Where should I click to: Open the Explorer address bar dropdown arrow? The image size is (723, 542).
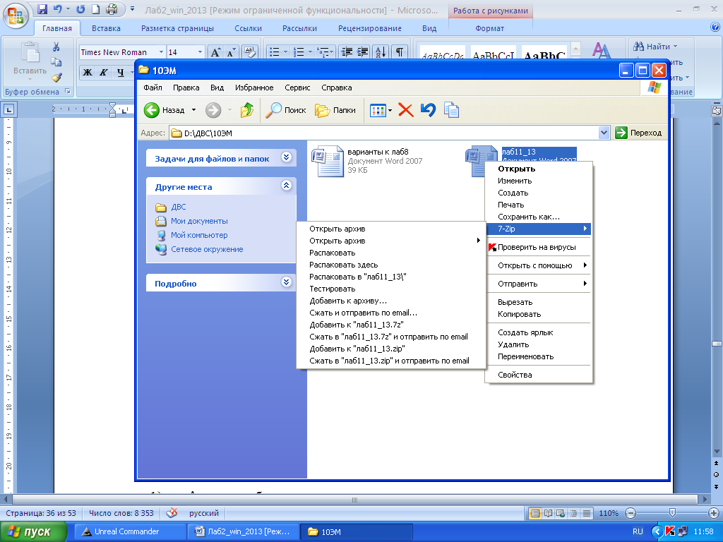point(604,133)
